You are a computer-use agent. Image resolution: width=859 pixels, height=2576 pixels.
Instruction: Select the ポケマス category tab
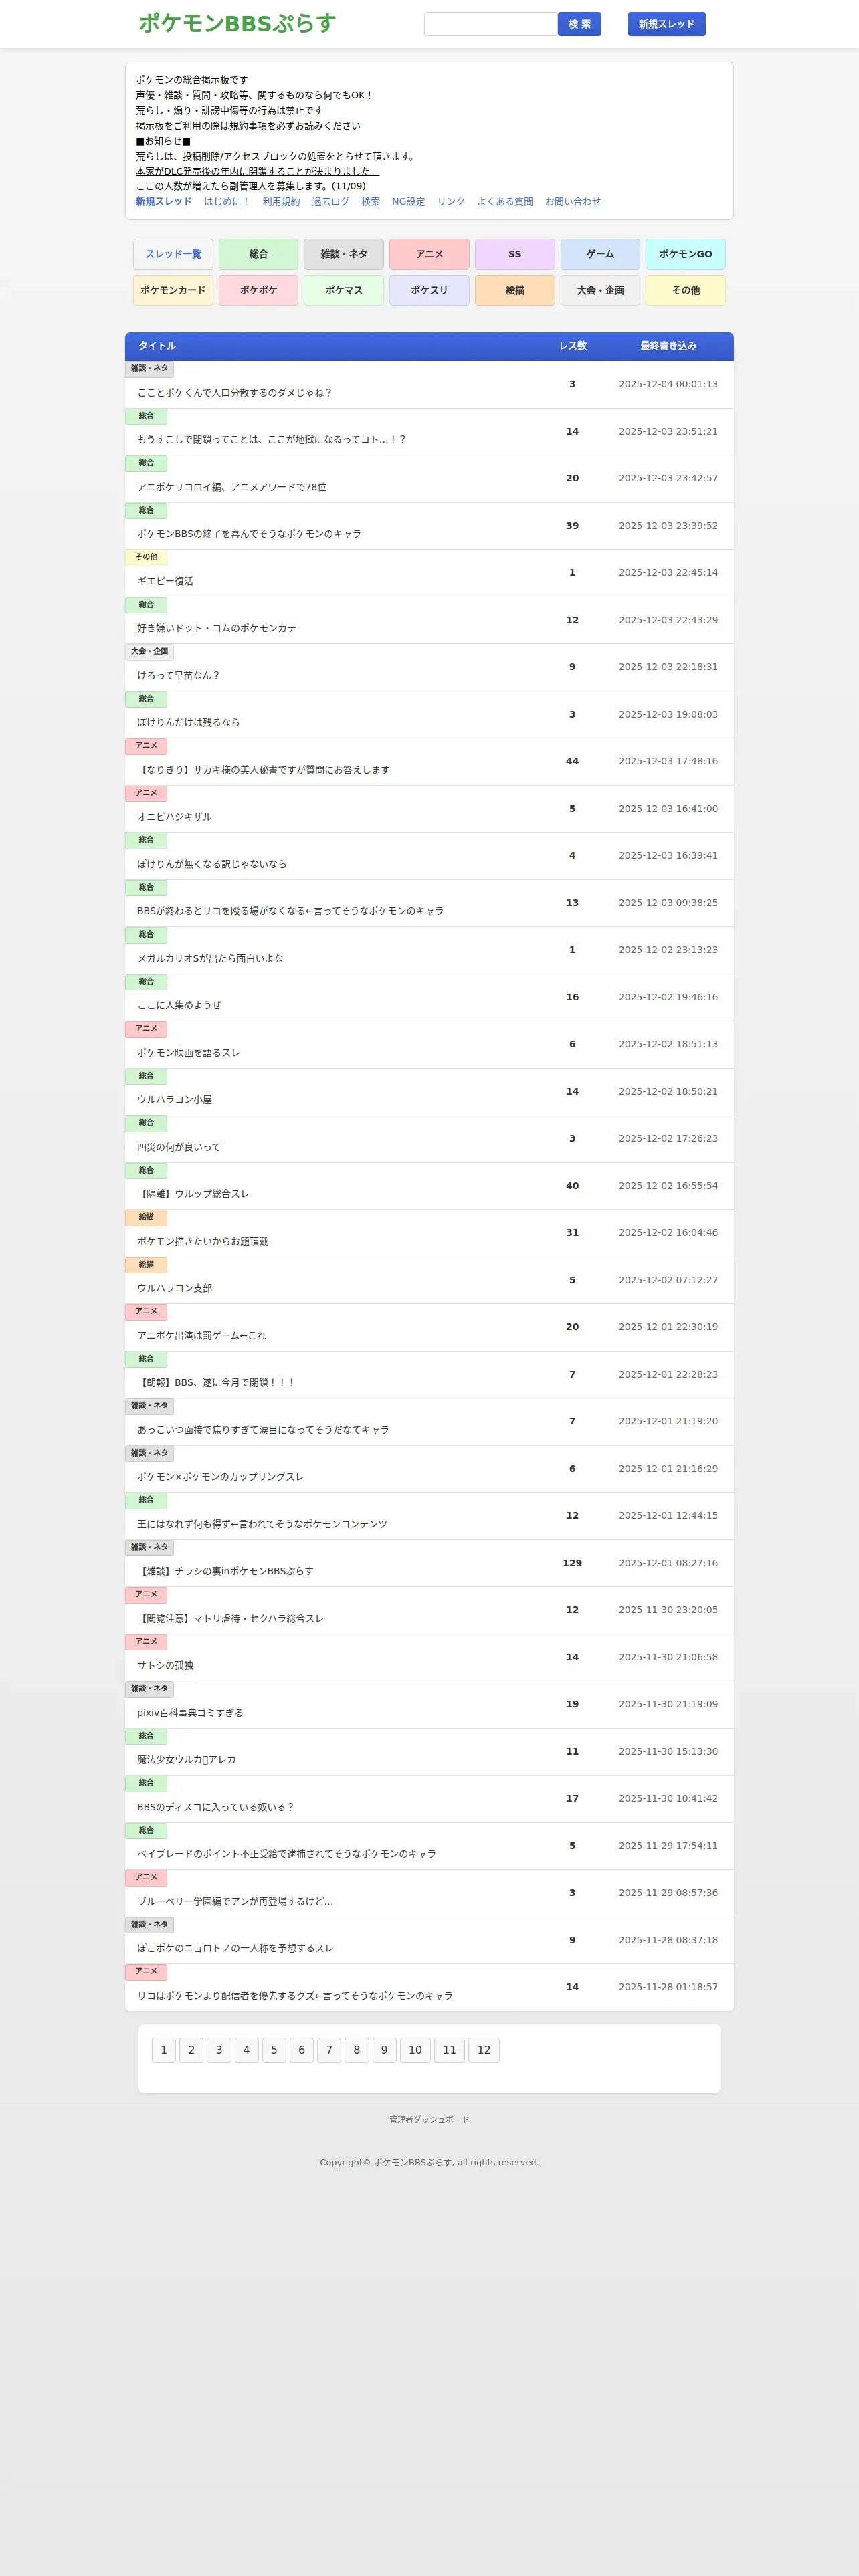coord(344,290)
